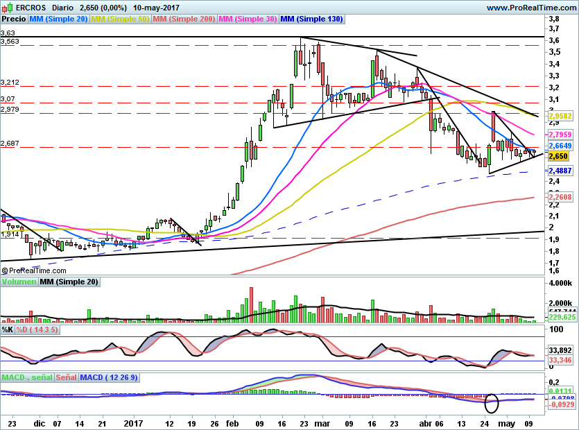Click the volume panel MM (Simple 20) label

point(69,282)
